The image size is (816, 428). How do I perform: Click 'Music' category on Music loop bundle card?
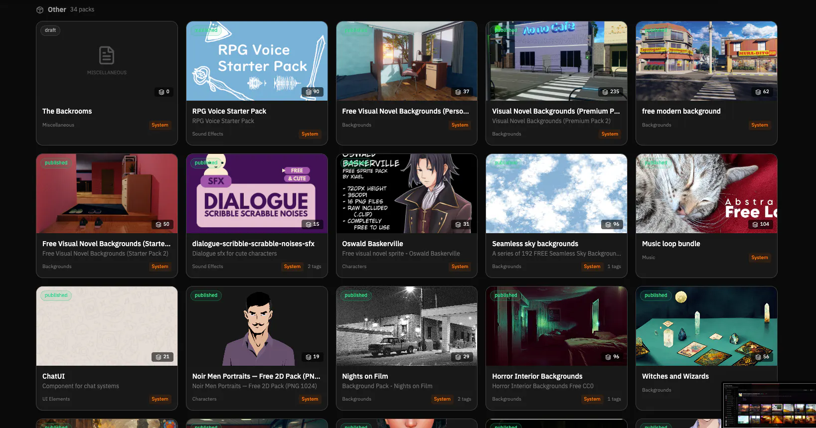[x=649, y=258]
